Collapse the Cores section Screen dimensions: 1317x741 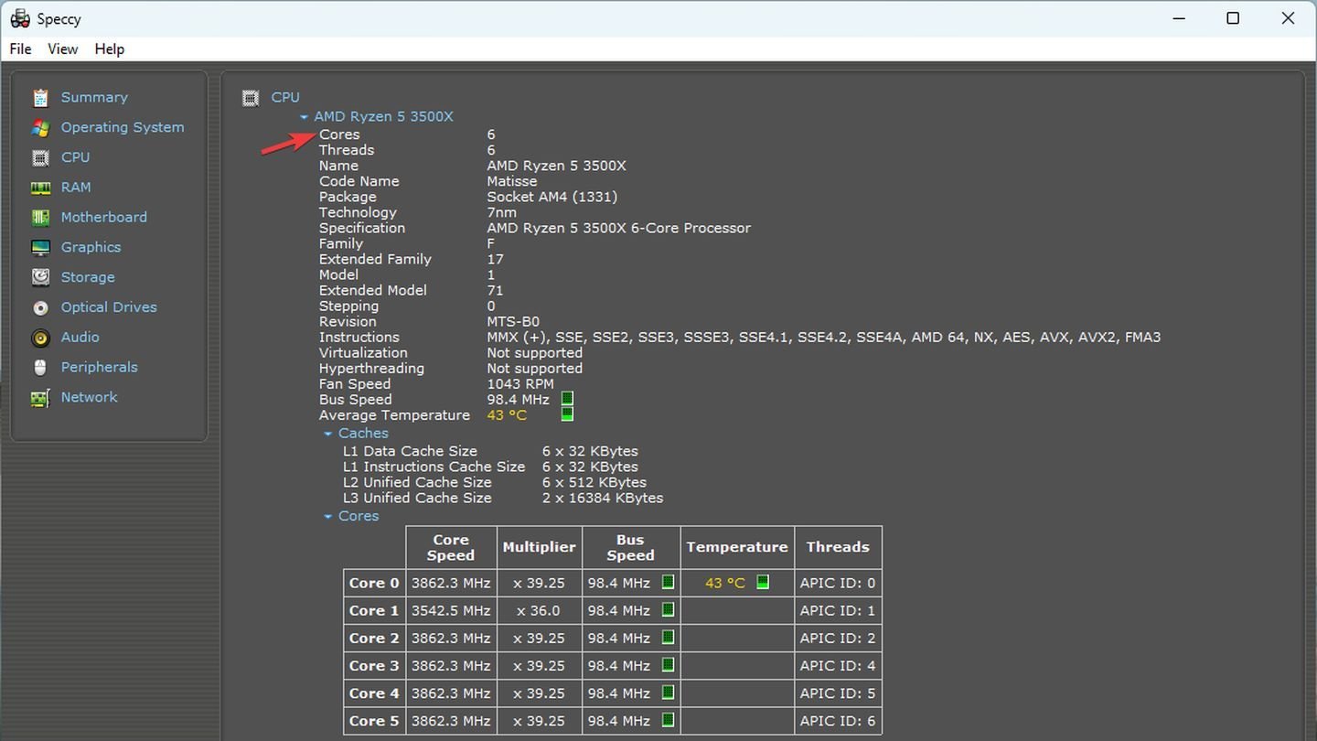pos(327,517)
